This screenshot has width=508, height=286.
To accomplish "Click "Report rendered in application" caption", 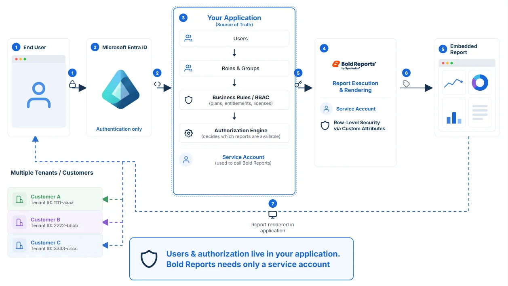I will pyautogui.click(x=273, y=228).
